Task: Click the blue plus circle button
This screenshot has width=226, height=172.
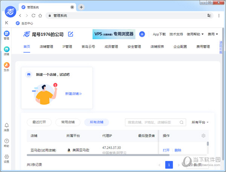Action: 142,34
